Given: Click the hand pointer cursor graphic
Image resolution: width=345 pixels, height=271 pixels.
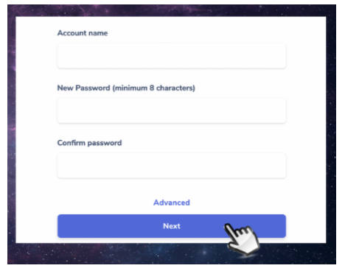Looking at the screenshot, I should click(x=242, y=238).
